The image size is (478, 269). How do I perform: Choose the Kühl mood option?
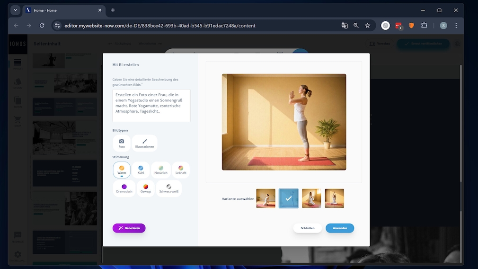141,170
